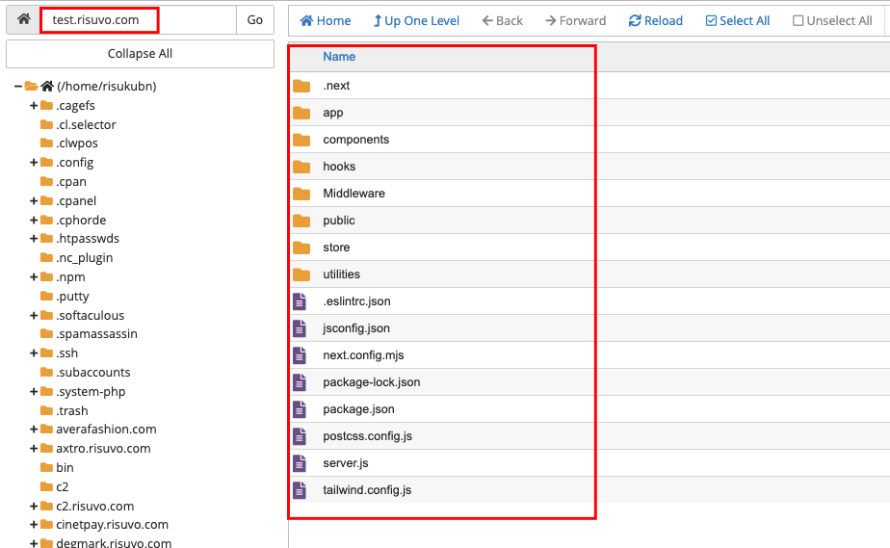
Task: Sort files by Name column header
Action: tap(339, 57)
